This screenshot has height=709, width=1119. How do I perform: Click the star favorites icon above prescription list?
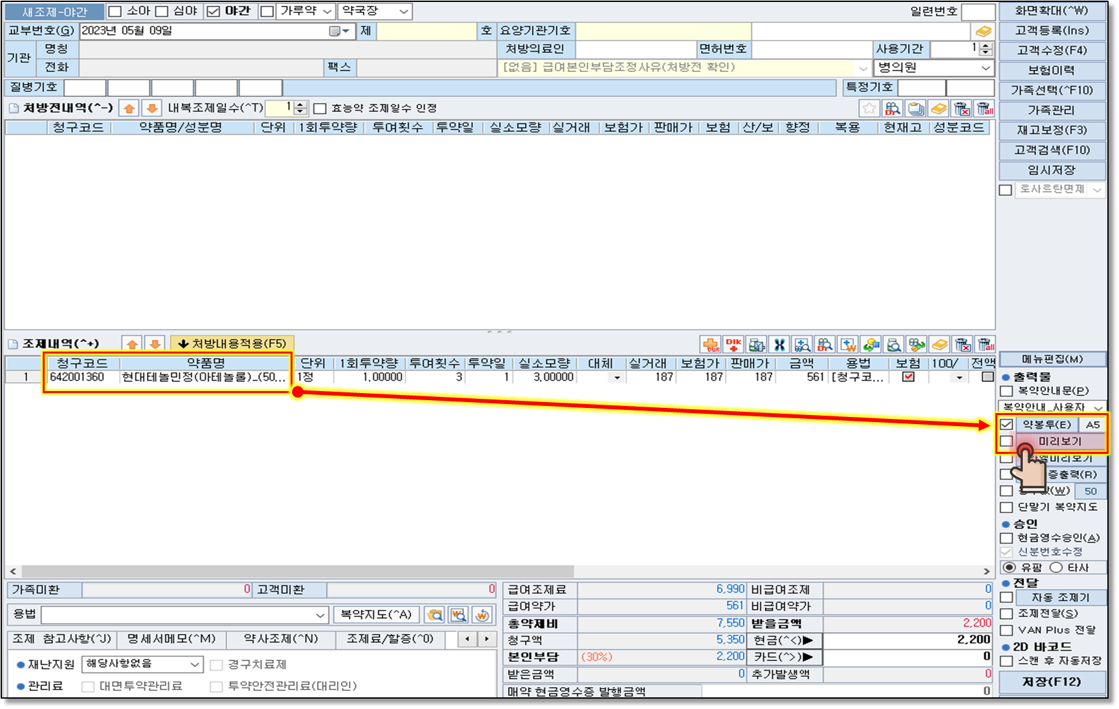869,109
